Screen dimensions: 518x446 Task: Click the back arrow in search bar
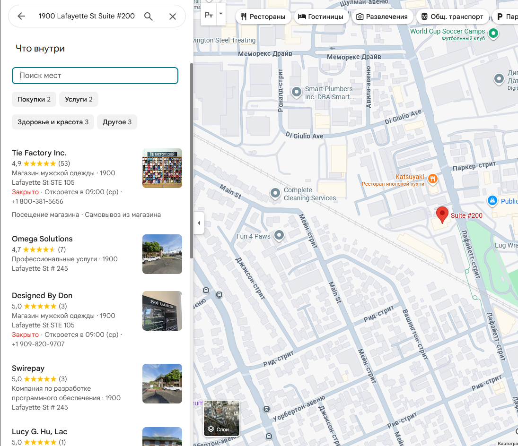21,17
